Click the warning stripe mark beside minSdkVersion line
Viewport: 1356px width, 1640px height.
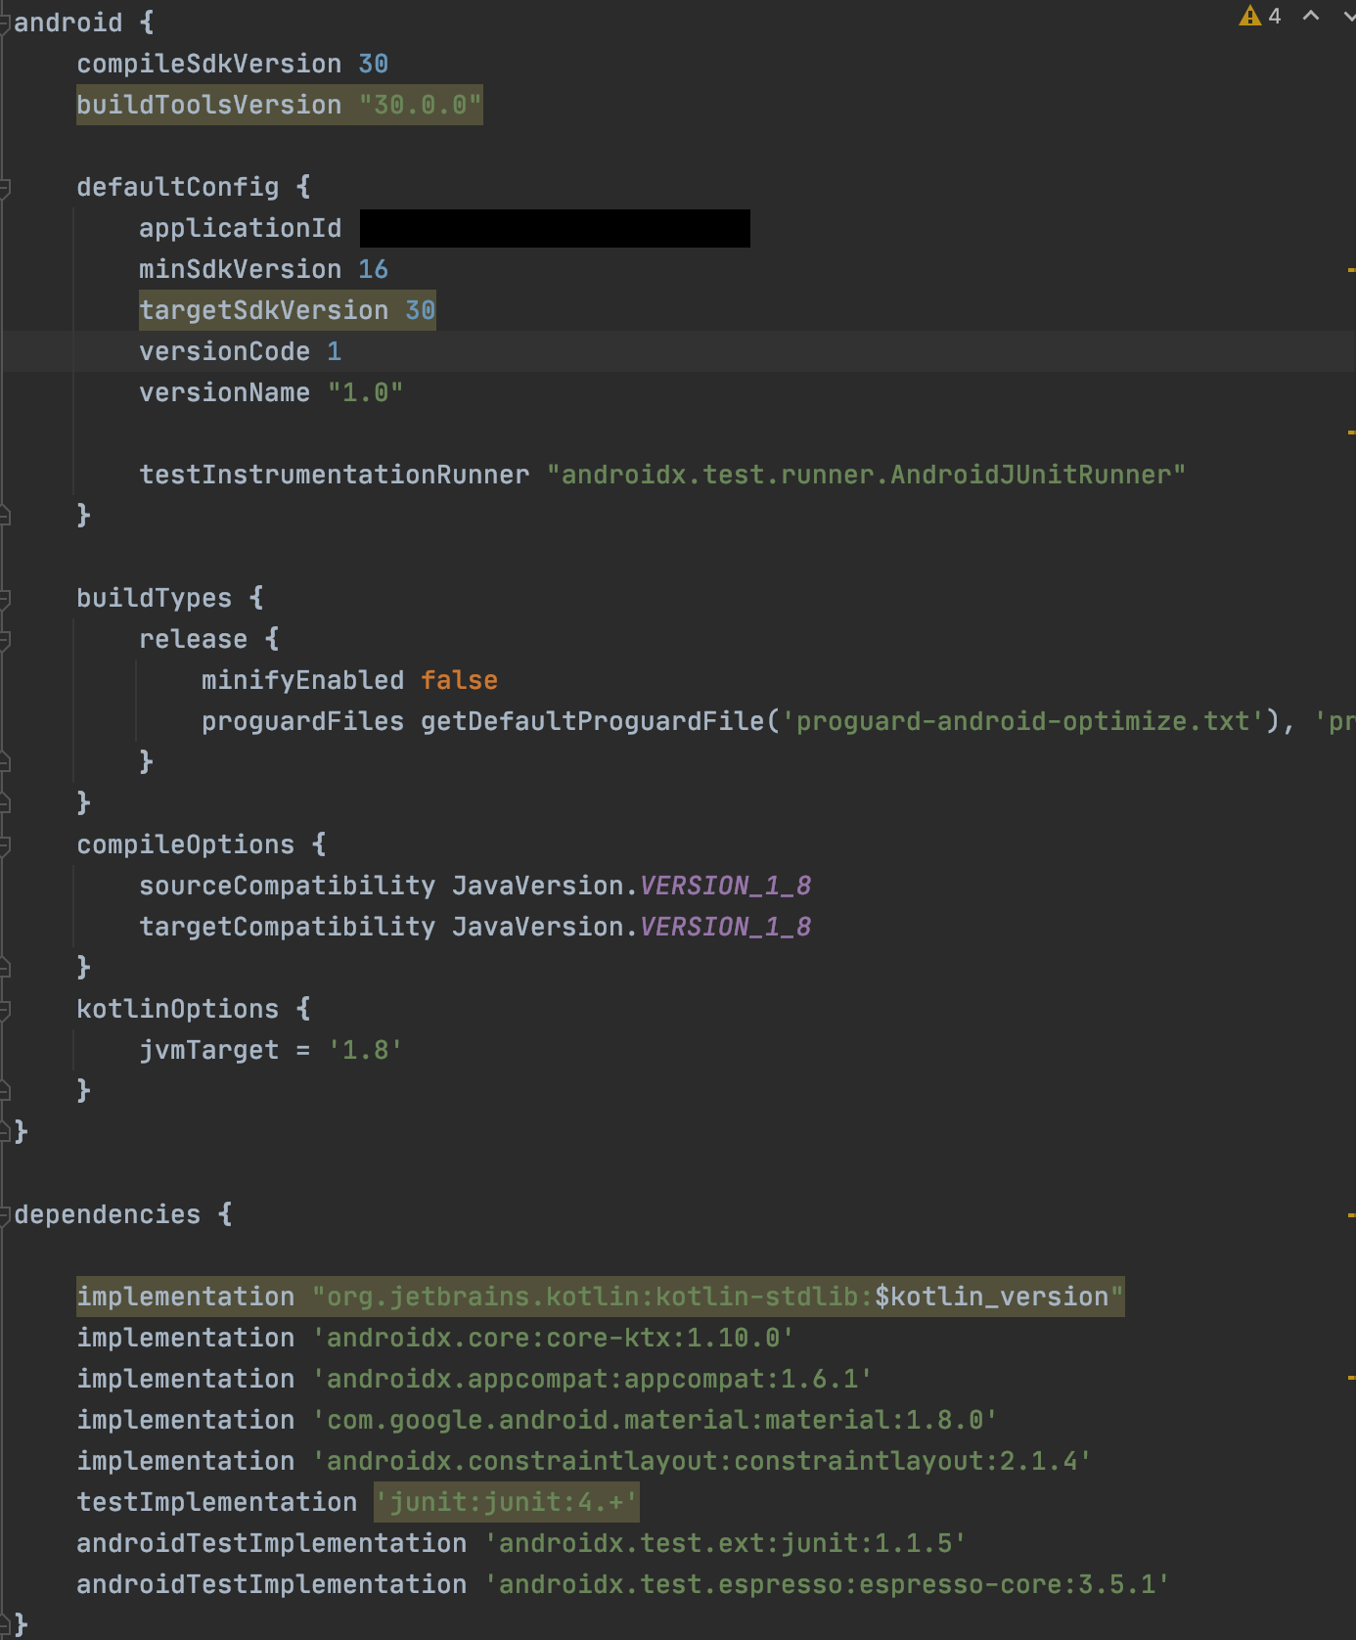(x=1351, y=269)
